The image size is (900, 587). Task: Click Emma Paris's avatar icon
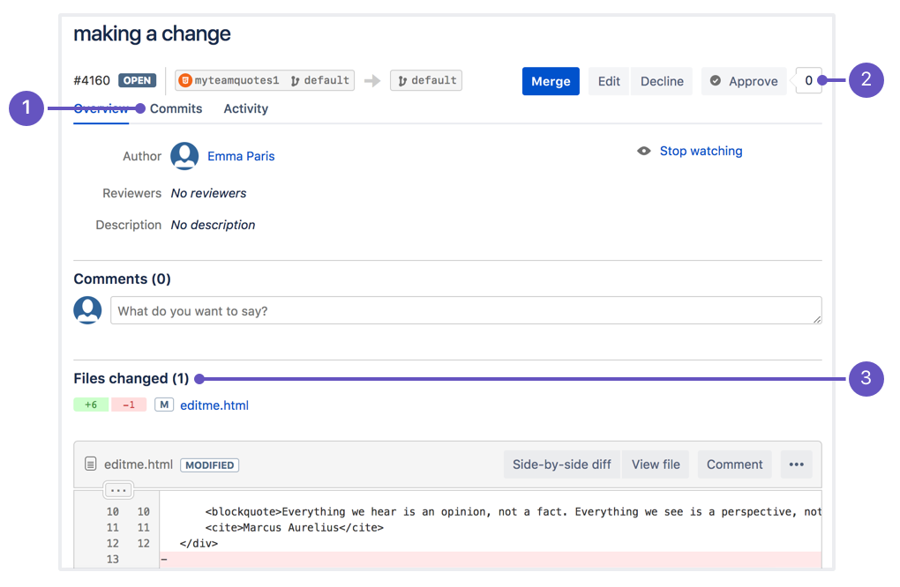[x=184, y=156]
